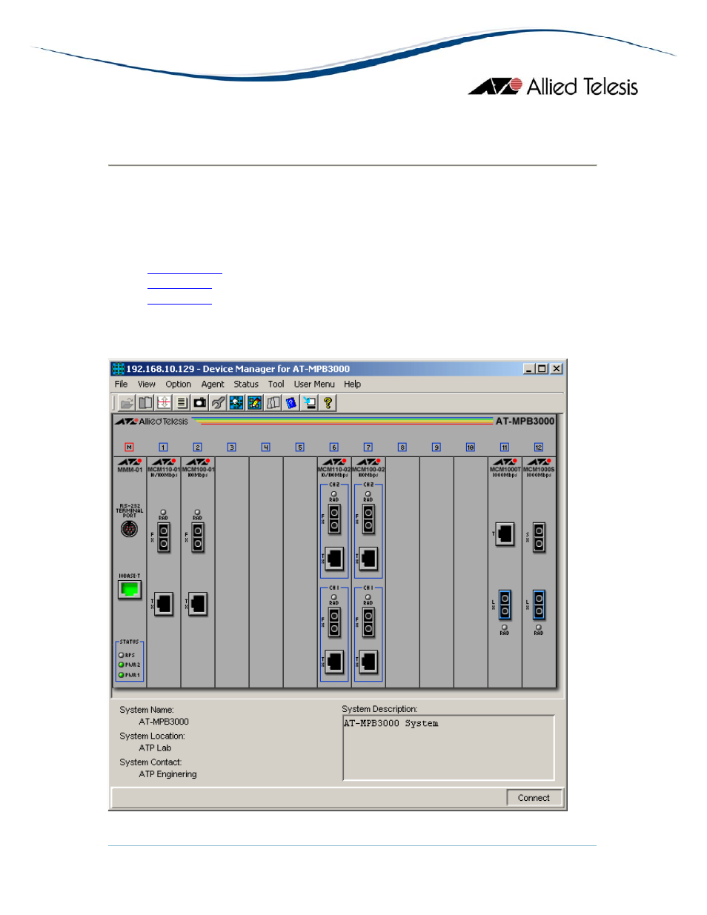Select empty slot 3 marker box
The height and width of the screenshot is (915, 707).
(x=231, y=447)
